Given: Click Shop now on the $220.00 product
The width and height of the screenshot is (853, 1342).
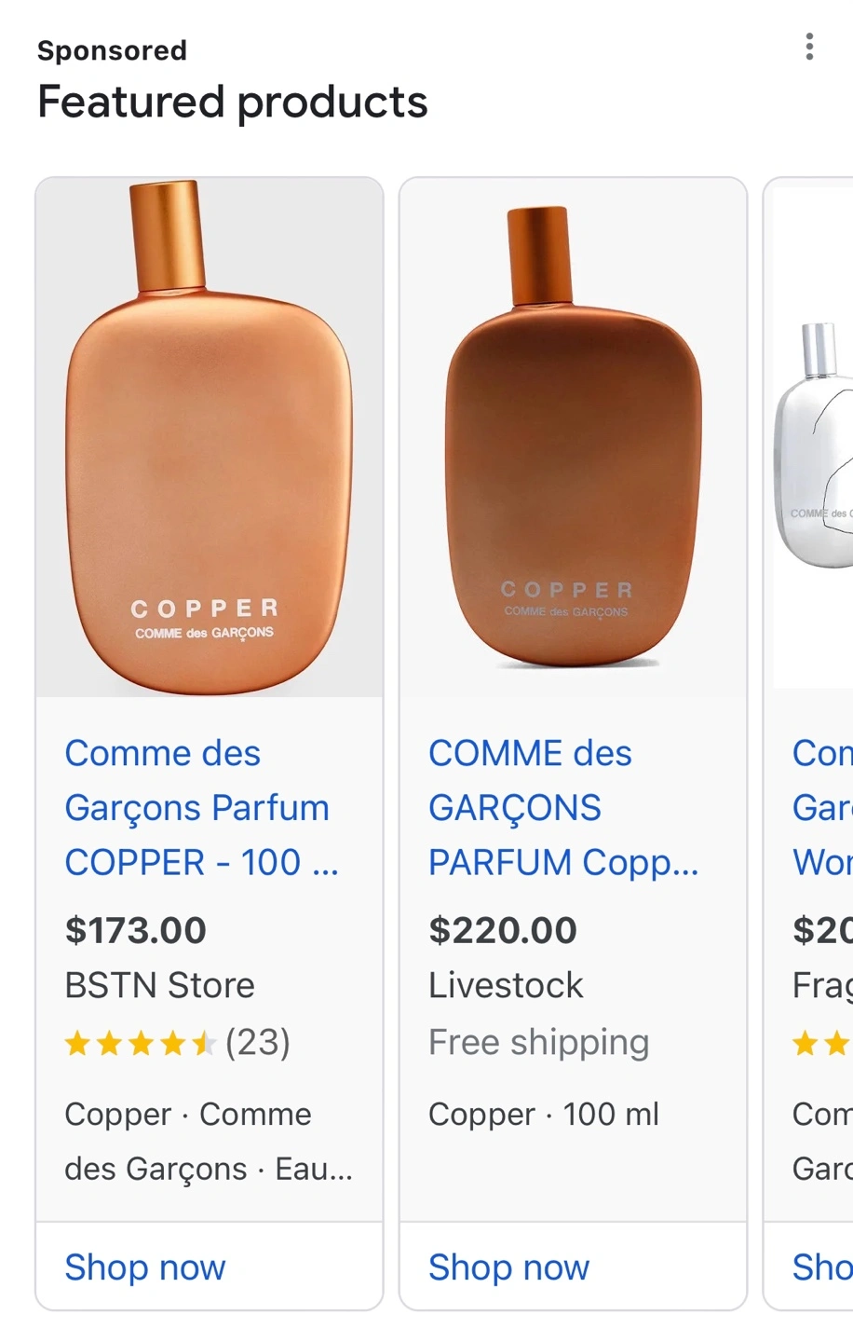Looking at the screenshot, I should pos(508,1267).
